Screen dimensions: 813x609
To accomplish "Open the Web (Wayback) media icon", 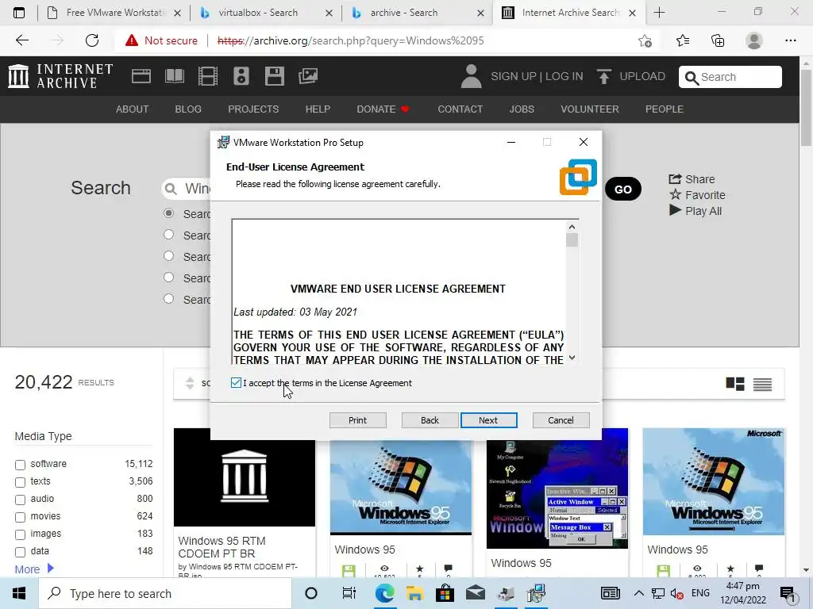I will [141, 76].
